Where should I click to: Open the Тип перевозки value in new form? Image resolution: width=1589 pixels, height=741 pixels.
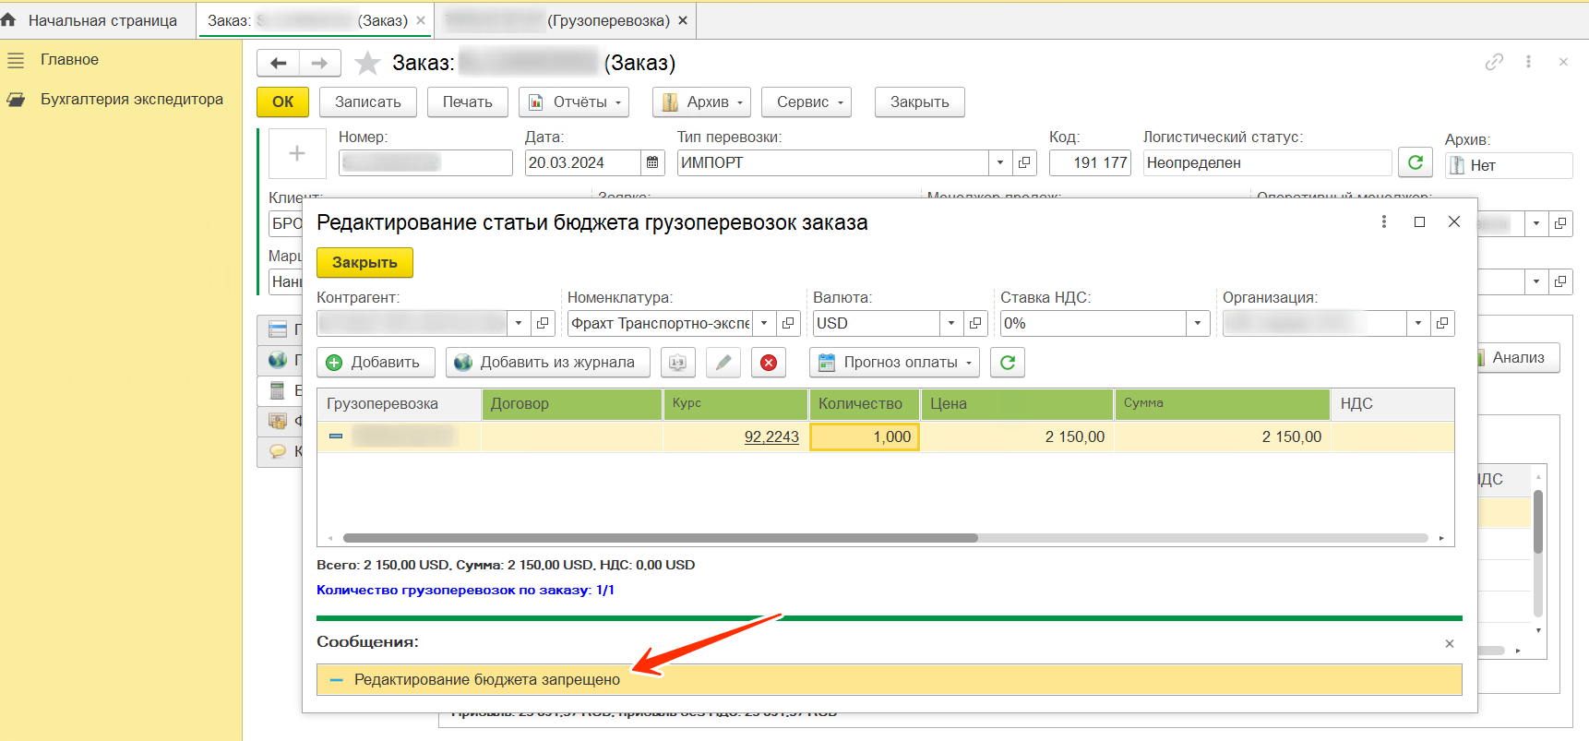(1024, 162)
